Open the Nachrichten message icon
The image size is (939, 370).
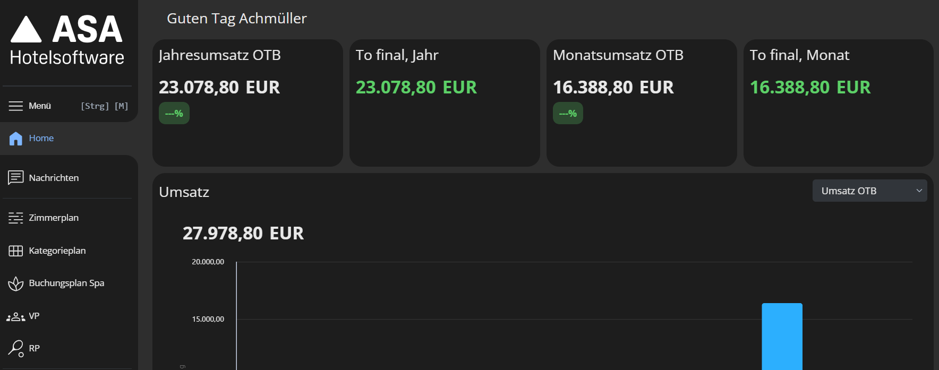point(15,177)
